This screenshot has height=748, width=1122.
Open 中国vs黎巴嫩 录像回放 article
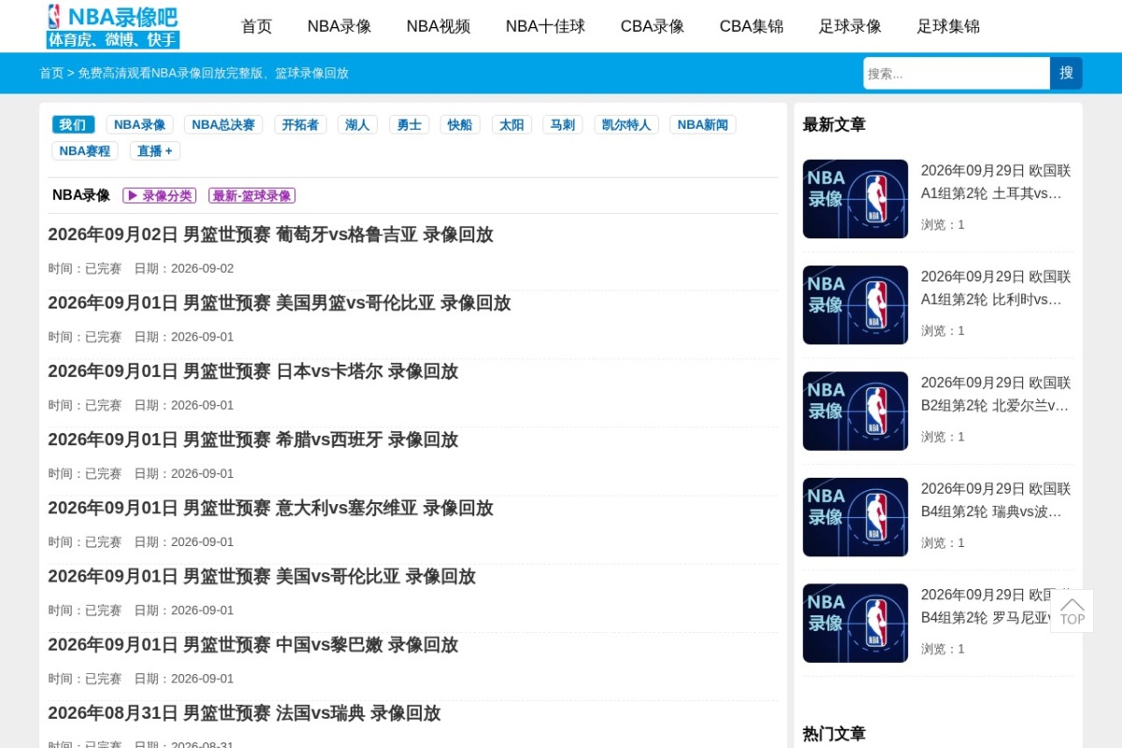(x=253, y=644)
